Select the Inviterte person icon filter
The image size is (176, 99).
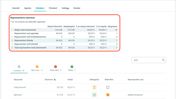click(19, 67)
